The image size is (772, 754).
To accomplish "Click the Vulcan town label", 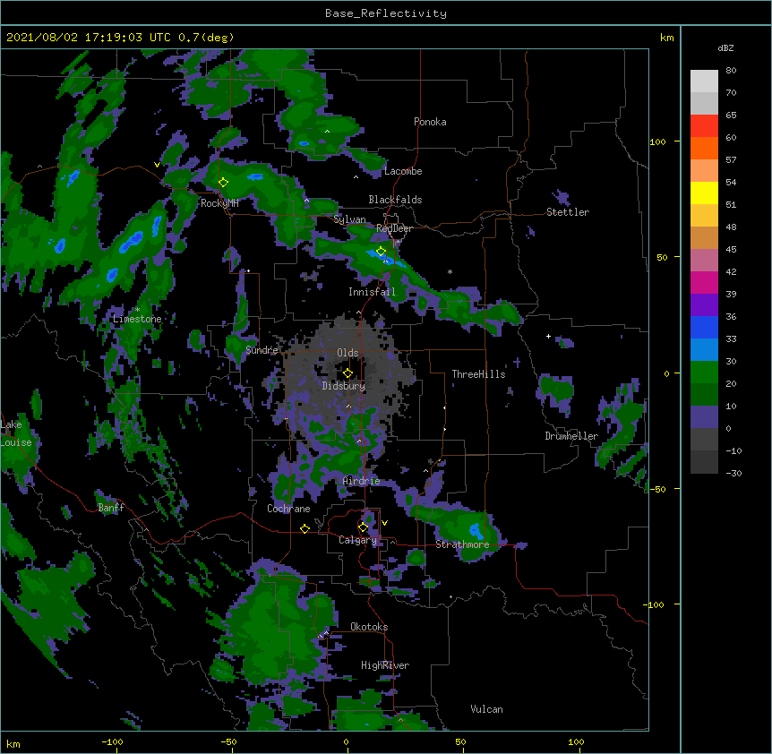I will [x=486, y=709].
